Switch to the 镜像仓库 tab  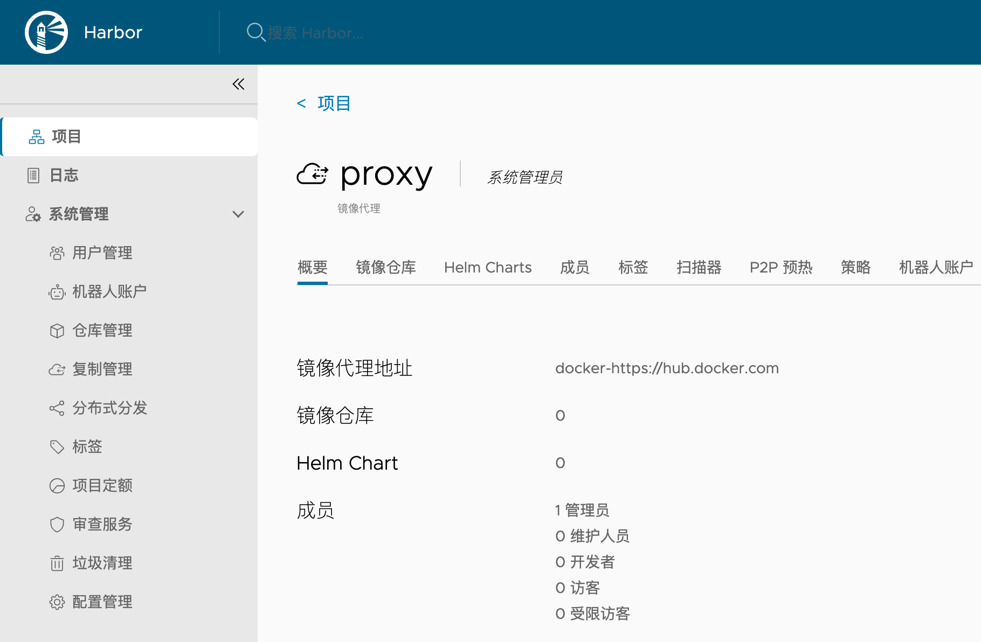[x=386, y=267]
